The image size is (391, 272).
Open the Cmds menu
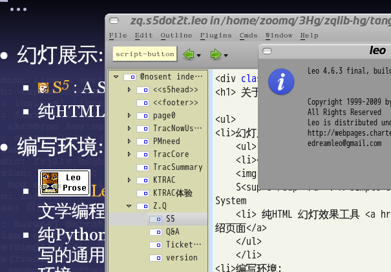tap(248, 35)
